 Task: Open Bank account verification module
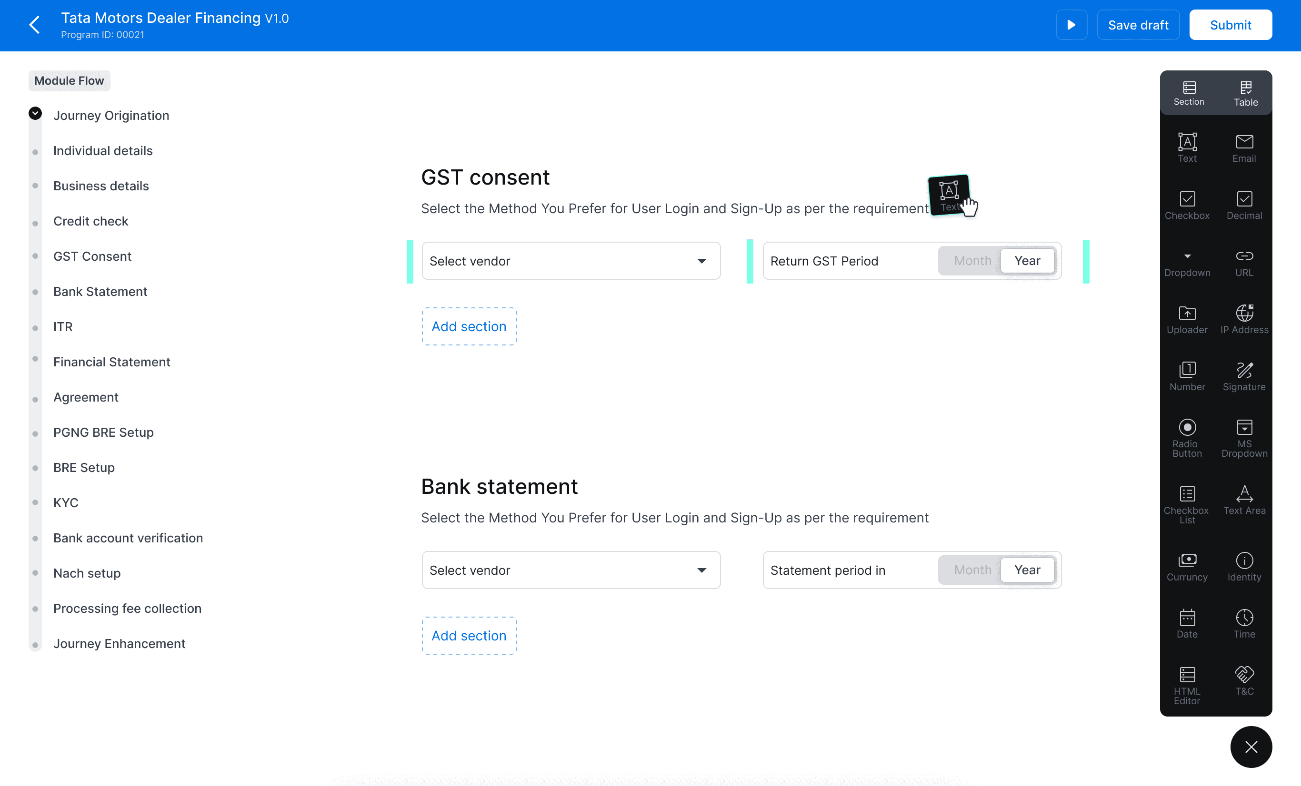(x=128, y=538)
